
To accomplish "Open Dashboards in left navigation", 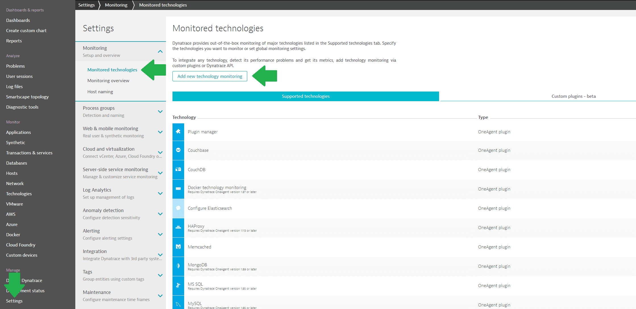I will point(18,20).
